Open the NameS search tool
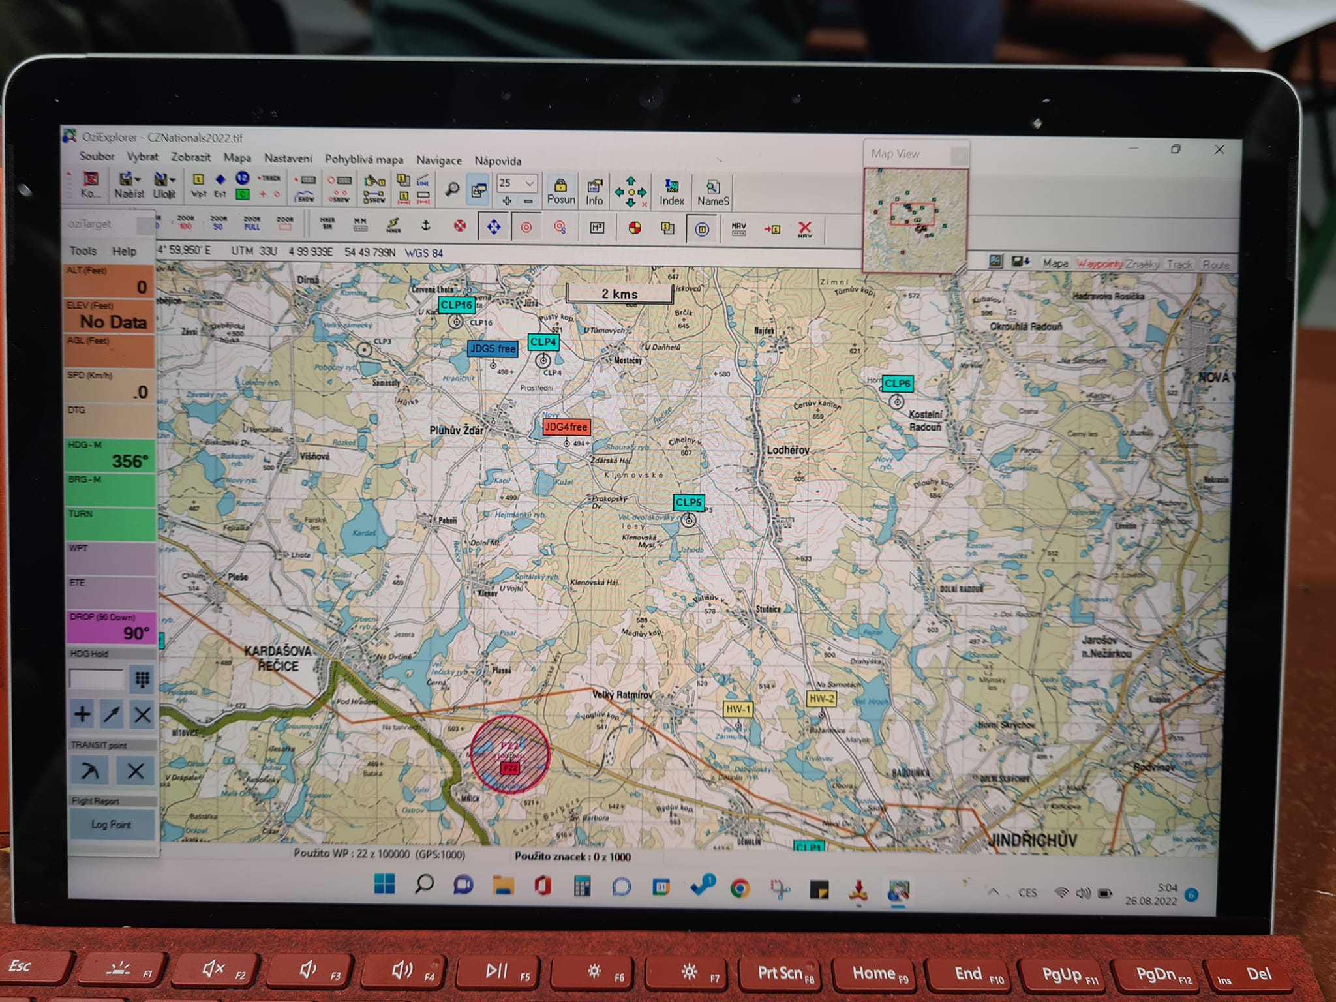Viewport: 1336px width, 1002px height. (713, 194)
